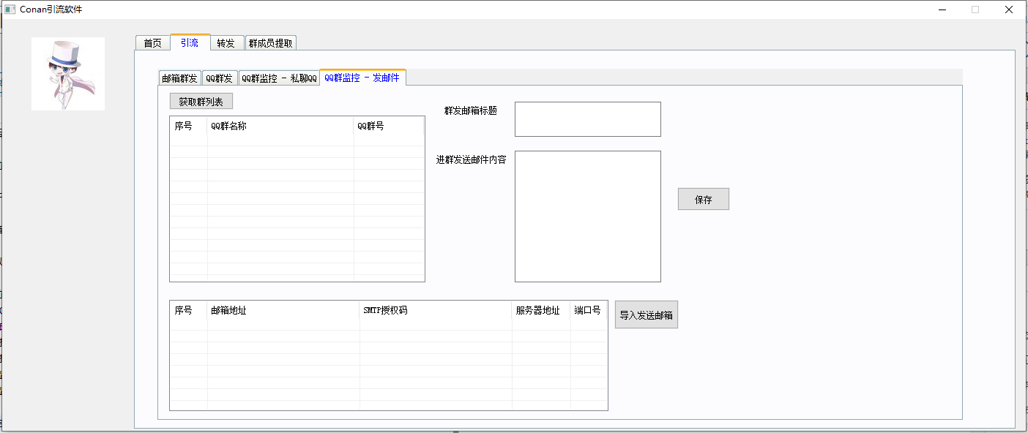Click the QQ群号 column header
This screenshot has height=433, width=1028.
(x=388, y=126)
